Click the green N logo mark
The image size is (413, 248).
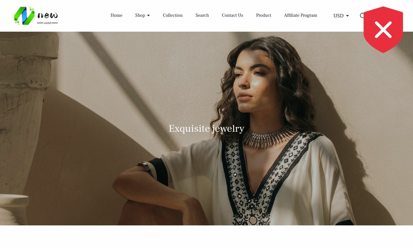click(24, 16)
